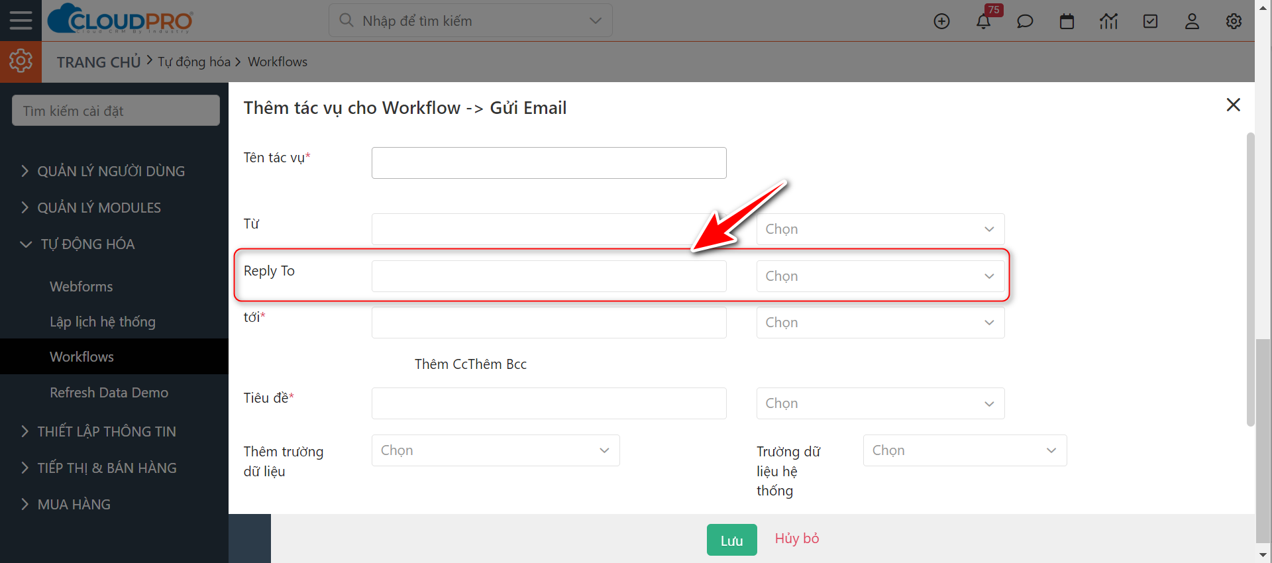Open Chọn dropdown in Từ row
The image size is (1272, 563).
point(880,229)
